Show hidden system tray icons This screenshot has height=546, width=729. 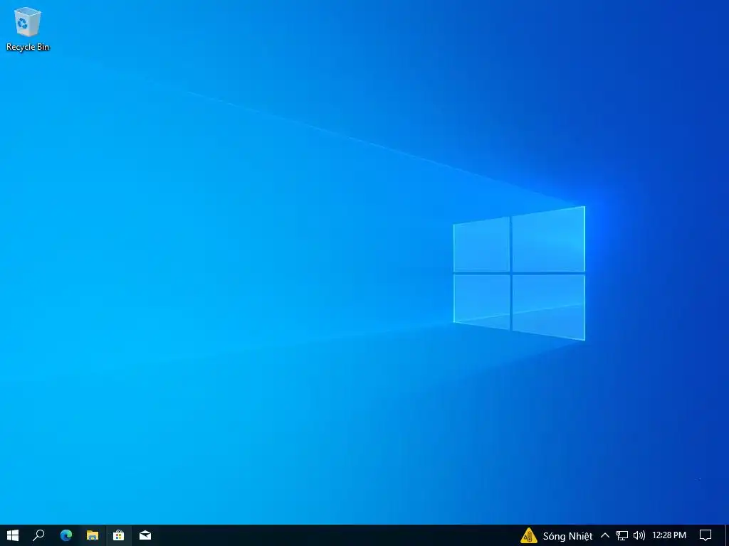605,535
